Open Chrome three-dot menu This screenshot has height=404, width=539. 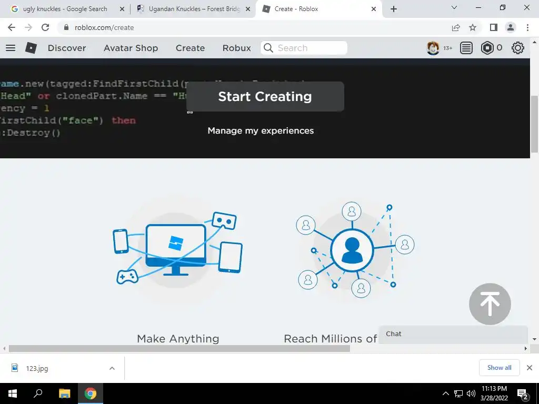[527, 27]
